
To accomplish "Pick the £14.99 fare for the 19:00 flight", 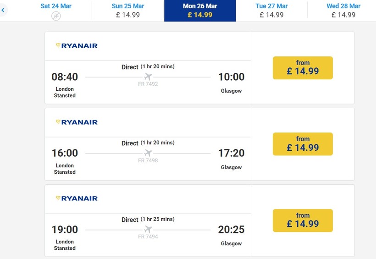I will 303,220.
